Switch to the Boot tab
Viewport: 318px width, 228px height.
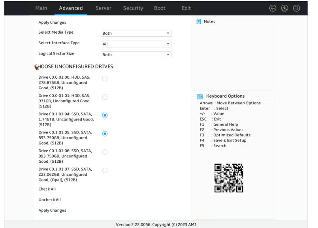[x=160, y=8]
